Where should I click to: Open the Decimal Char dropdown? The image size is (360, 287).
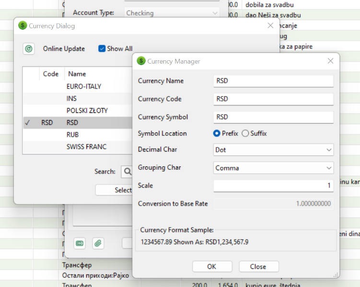[x=273, y=150]
